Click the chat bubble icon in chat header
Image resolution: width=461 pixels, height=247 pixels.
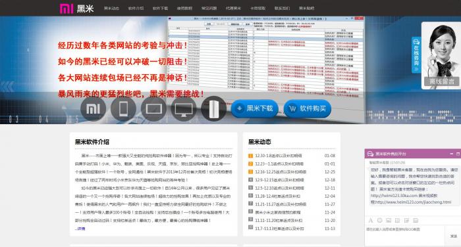click(x=370, y=154)
